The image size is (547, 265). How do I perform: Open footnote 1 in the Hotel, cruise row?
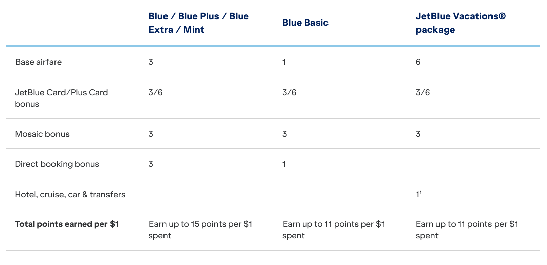[421, 192]
